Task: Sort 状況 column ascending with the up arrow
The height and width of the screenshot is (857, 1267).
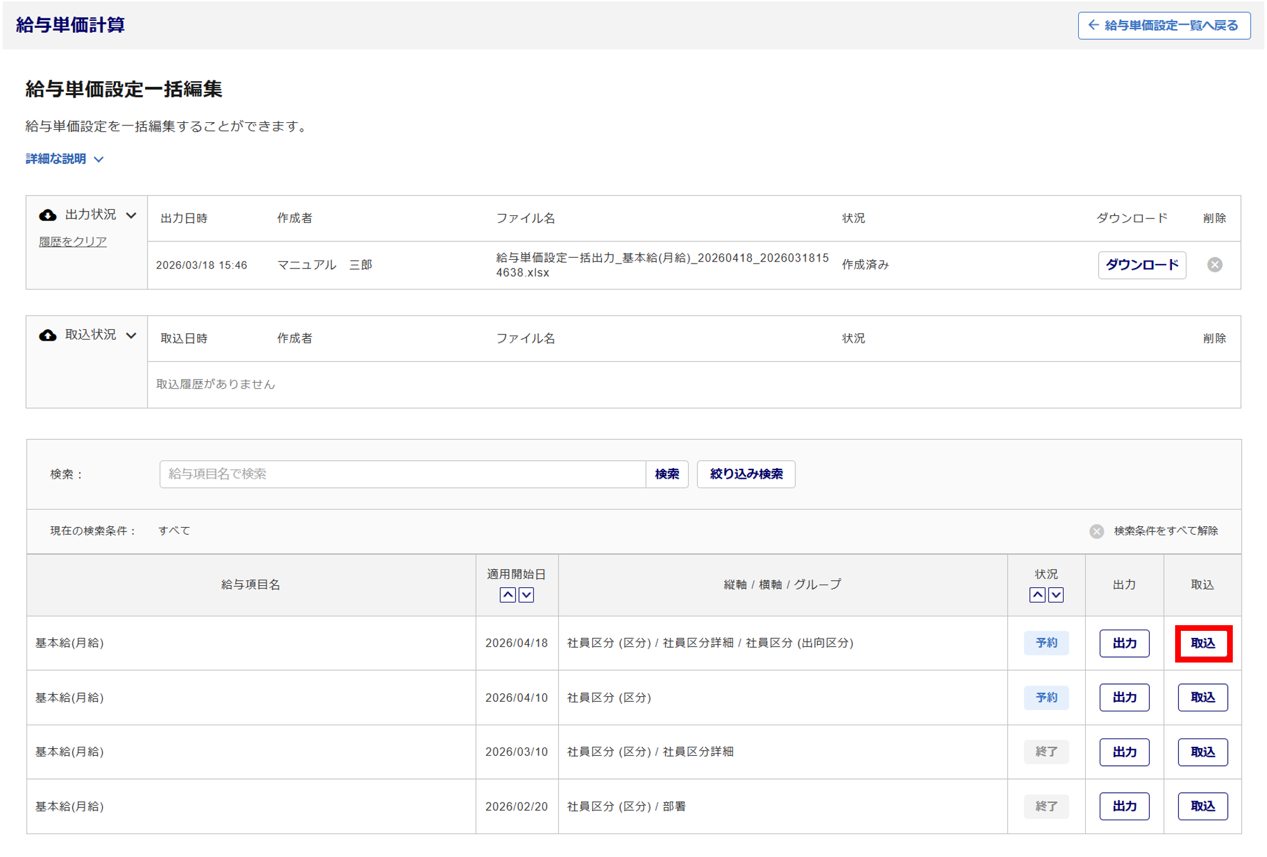Action: (x=1037, y=595)
